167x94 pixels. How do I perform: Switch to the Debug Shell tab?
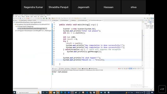[x=74, y=69]
